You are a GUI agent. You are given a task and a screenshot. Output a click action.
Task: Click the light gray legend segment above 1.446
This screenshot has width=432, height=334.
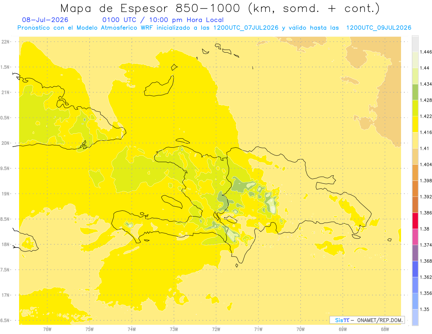(415, 44)
